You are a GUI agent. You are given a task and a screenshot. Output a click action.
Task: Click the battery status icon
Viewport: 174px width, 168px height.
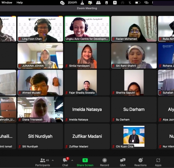138,2
